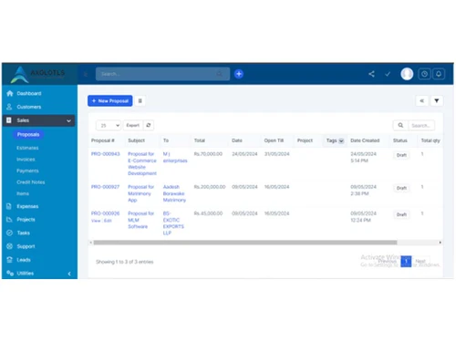Click the timer clock icon in header

point(424,74)
